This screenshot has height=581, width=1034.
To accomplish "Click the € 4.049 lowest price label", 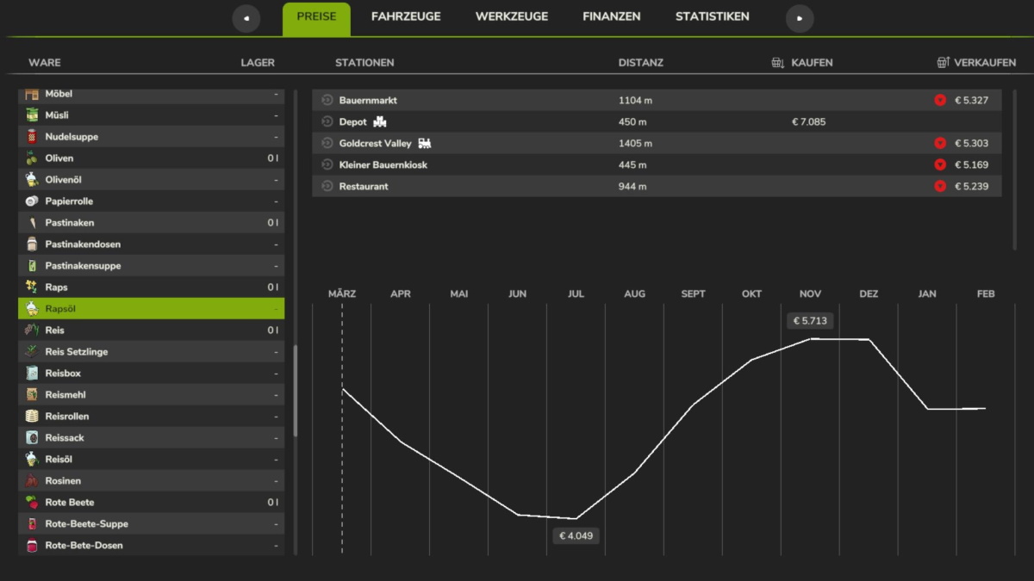I will point(576,535).
